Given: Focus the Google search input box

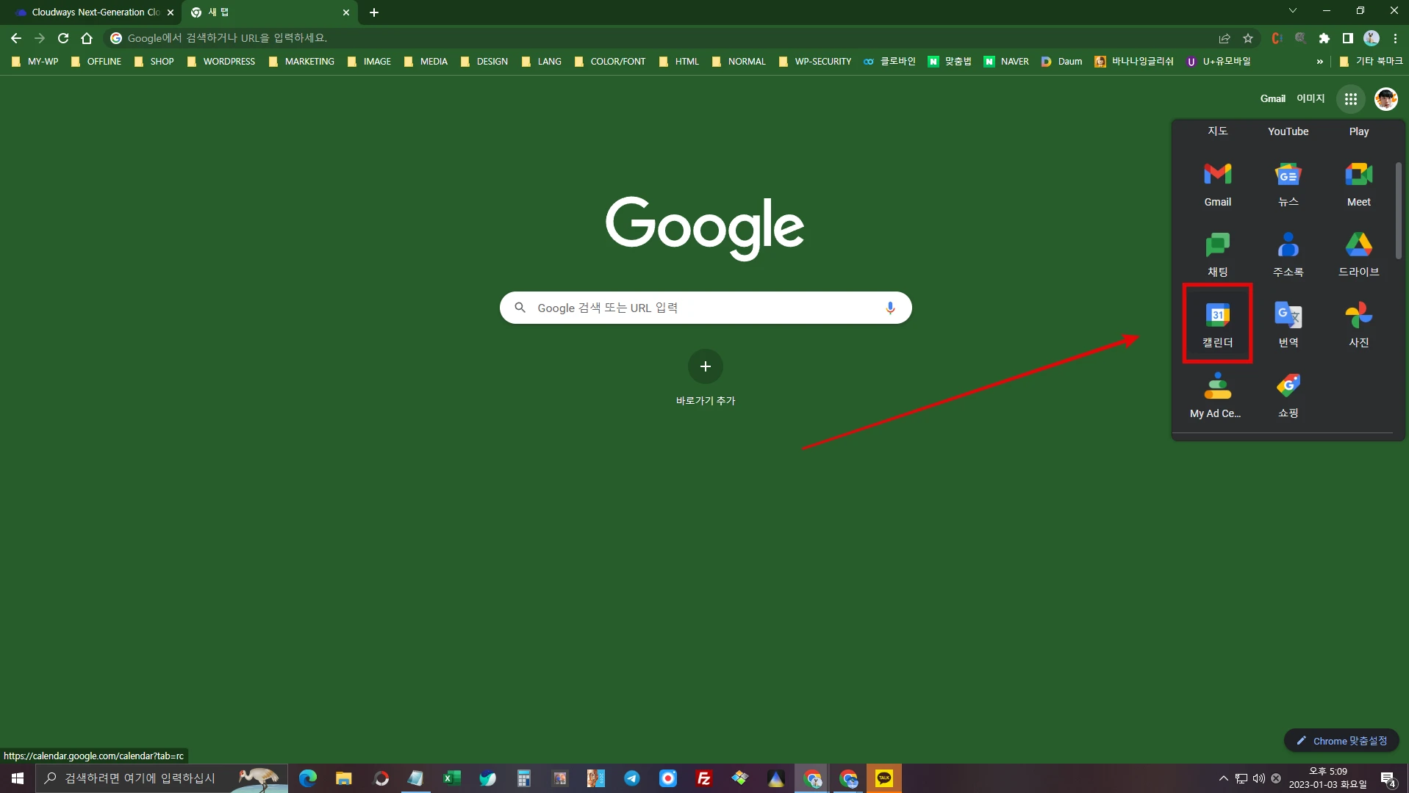Looking at the screenshot, I should point(706,308).
